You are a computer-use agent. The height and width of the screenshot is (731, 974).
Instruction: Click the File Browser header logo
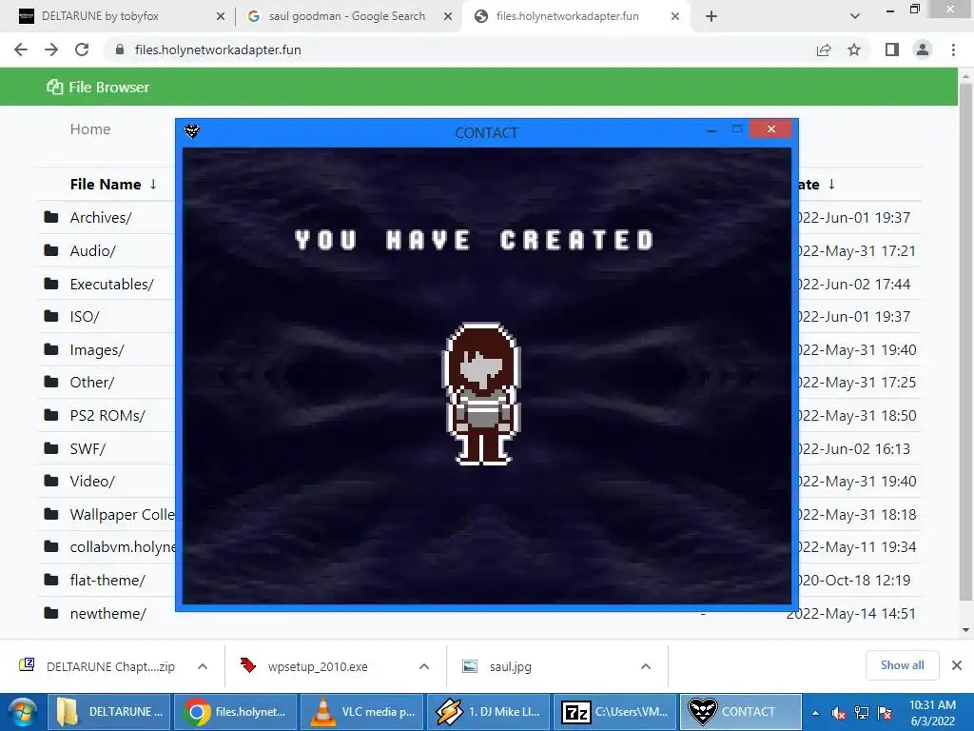tap(98, 87)
